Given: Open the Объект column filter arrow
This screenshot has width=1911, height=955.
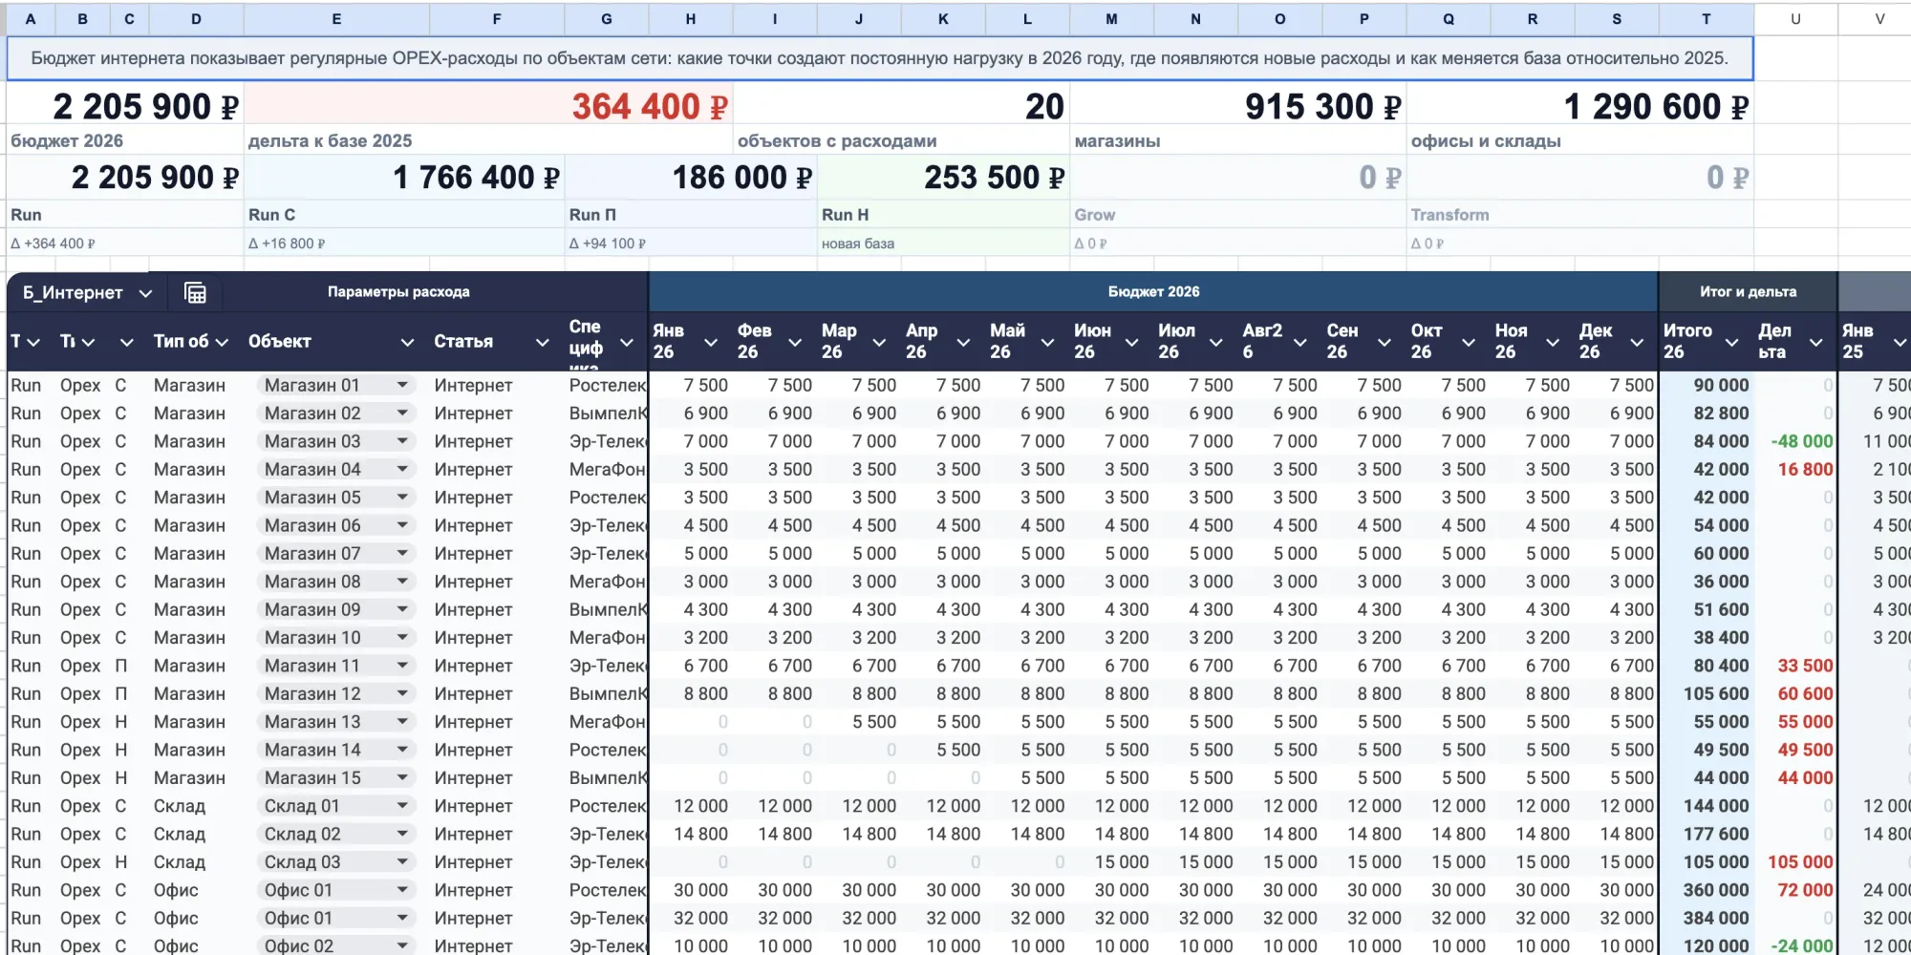Looking at the screenshot, I should pyautogui.click(x=407, y=342).
